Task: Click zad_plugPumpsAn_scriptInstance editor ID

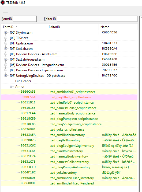Action: click(x=74, y=119)
